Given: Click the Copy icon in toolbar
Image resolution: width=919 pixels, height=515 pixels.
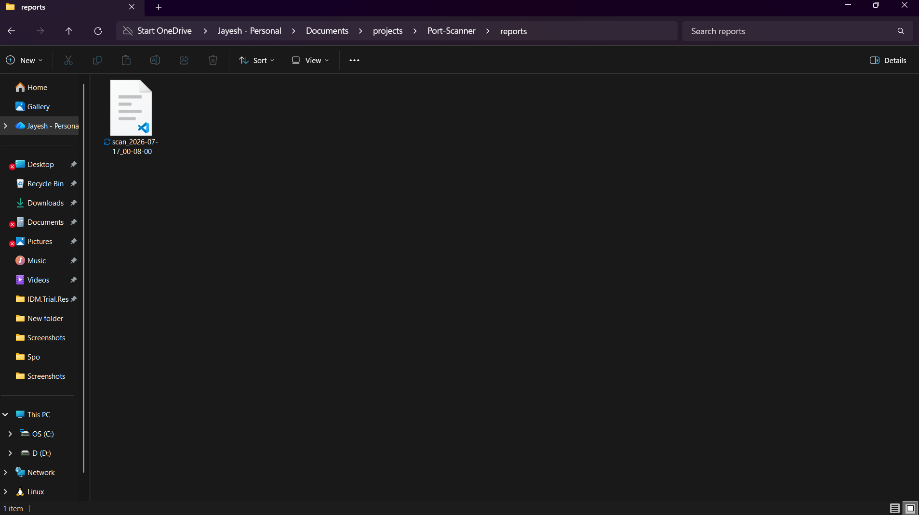Looking at the screenshot, I should coord(97,60).
